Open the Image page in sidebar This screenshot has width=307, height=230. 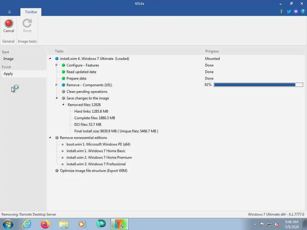(24, 59)
